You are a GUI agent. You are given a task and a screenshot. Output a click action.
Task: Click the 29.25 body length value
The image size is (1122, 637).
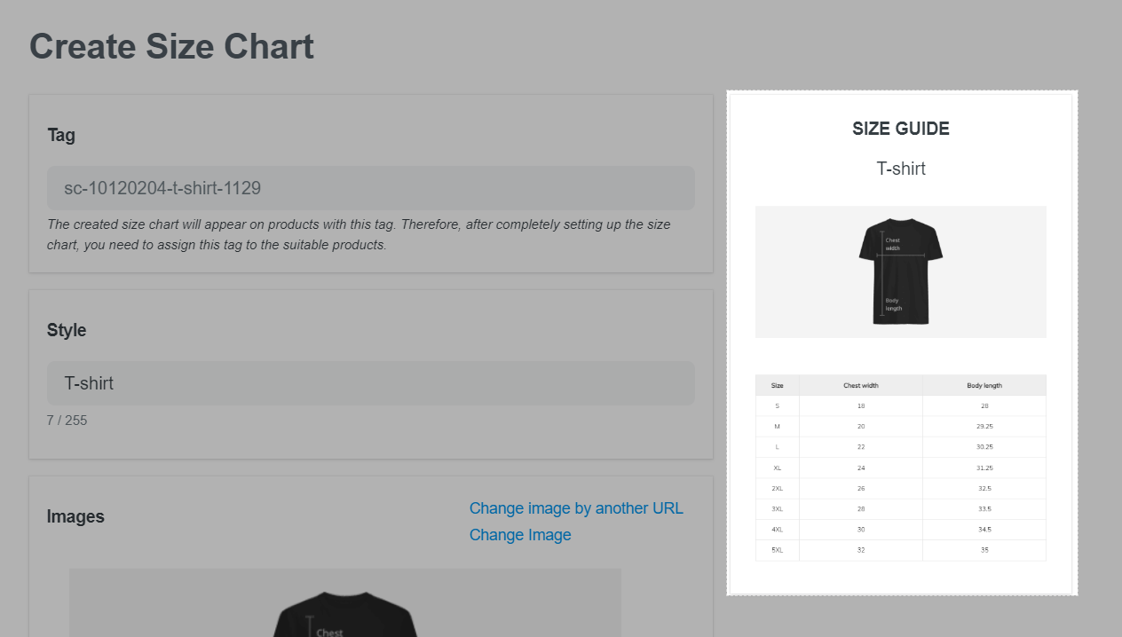984,427
